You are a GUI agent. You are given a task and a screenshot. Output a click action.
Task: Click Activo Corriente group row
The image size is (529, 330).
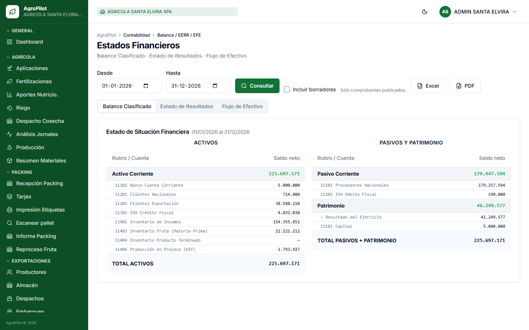(x=206, y=174)
